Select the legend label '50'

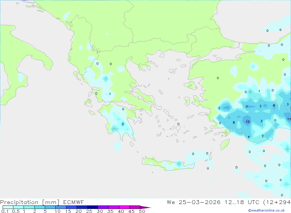(x=142, y=211)
